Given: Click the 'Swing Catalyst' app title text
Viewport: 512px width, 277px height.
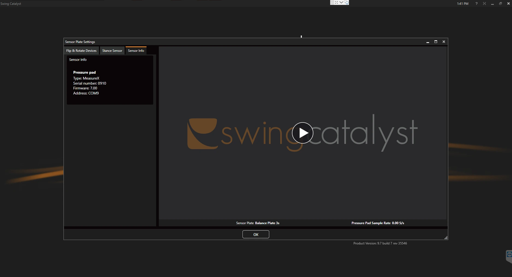Looking at the screenshot, I should (11, 4).
